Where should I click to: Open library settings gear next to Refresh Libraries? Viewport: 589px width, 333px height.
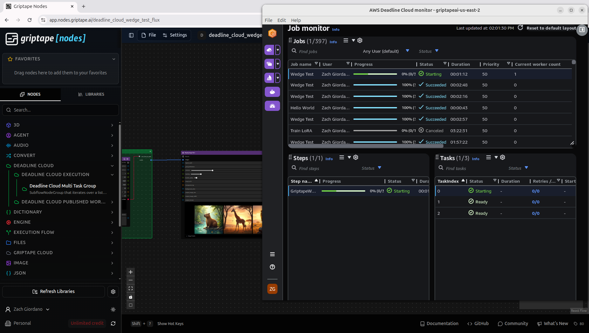(113, 292)
